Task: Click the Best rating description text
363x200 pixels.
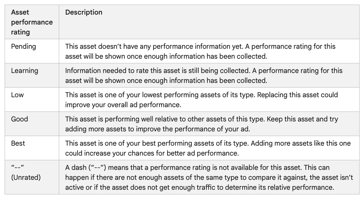Action: pyautogui.click(x=208, y=148)
